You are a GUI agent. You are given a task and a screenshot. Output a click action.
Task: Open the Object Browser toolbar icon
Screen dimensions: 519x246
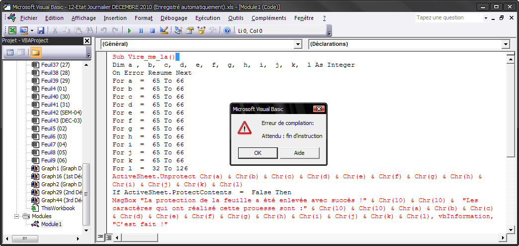click(x=201, y=30)
